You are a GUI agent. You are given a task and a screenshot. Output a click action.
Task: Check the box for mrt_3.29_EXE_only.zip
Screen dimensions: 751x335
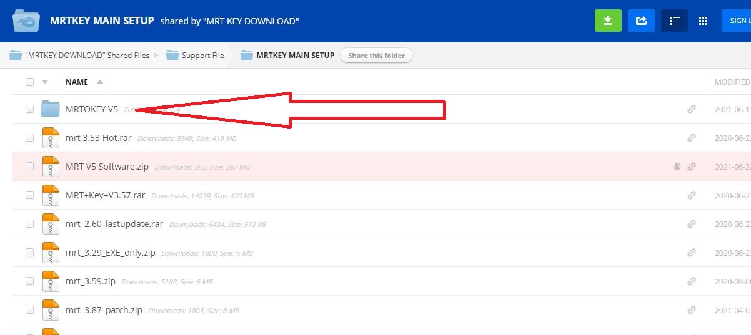29,253
